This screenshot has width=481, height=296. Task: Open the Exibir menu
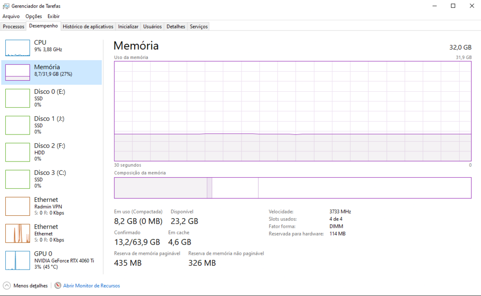coord(53,16)
